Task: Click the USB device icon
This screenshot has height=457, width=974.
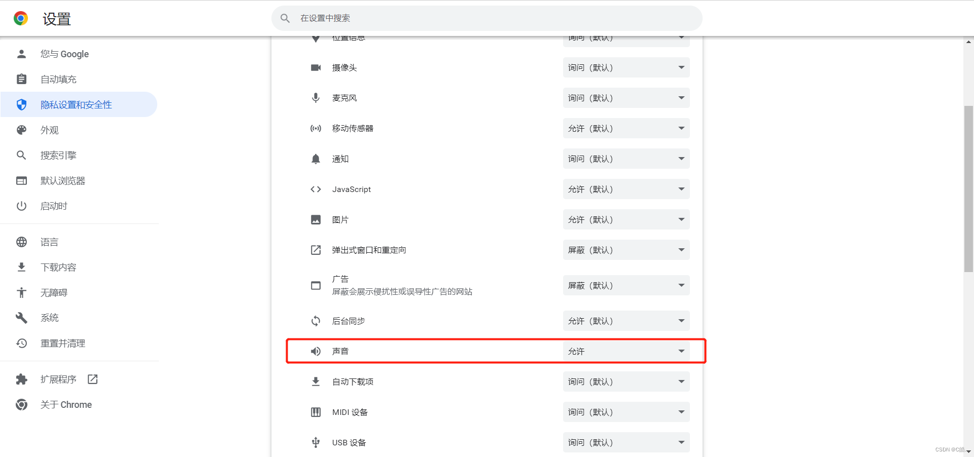Action: tap(316, 442)
